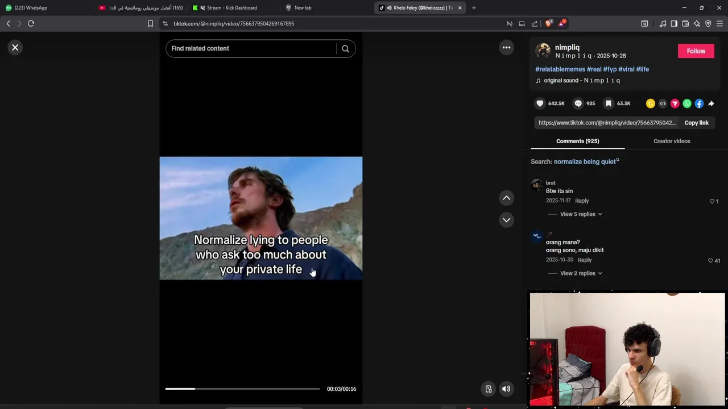The width and height of the screenshot is (728, 409).
Task: Open the #relatablememes hashtag
Action: coord(560,69)
